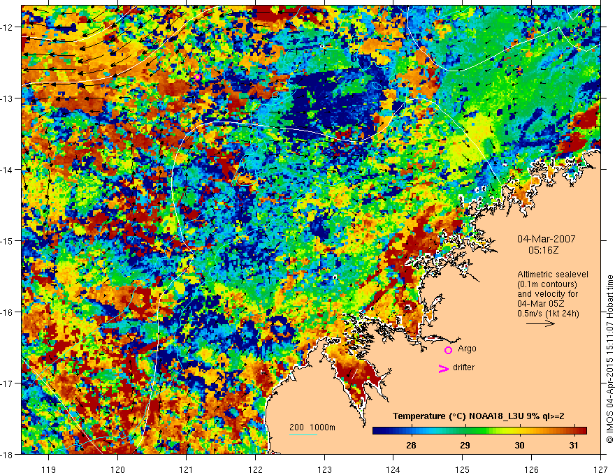Click the magenta Argo circle legend symbol
Image resolution: width=615 pixels, height=475 pixels.
(448, 350)
